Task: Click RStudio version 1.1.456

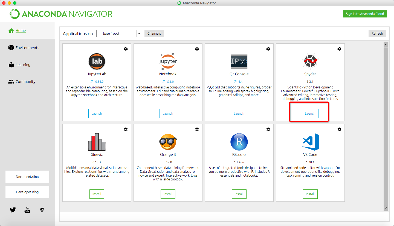Action: 239,162
